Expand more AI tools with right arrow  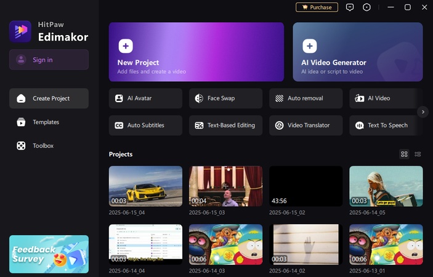click(423, 111)
